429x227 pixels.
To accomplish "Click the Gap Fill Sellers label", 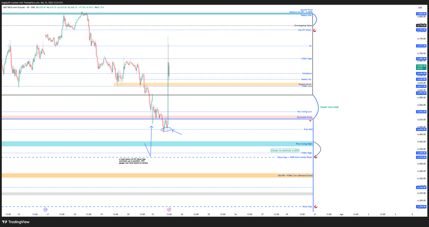I will pos(305,30).
